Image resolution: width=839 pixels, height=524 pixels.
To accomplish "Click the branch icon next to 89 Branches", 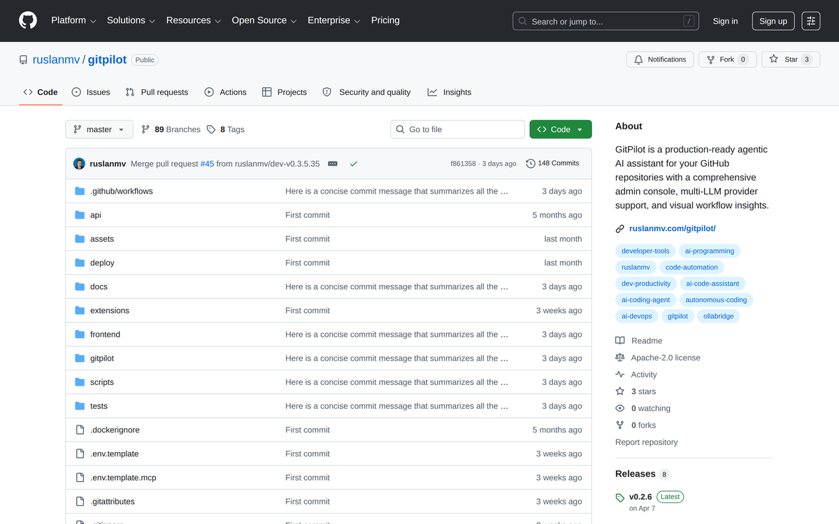I will click(145, 129).
